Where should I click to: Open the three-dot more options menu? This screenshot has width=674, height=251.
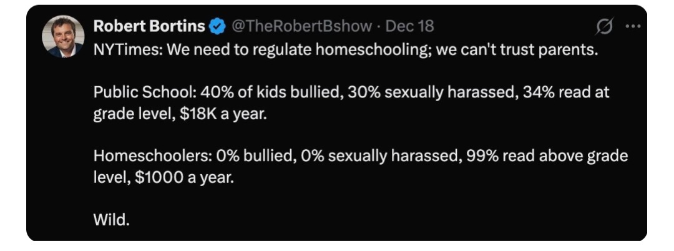coord(633,27)
